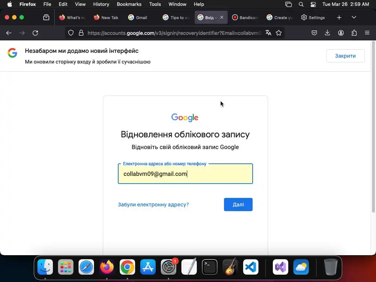
Task: Open Visual Studio Code from the Dock
Action: [x=250, y=267]
